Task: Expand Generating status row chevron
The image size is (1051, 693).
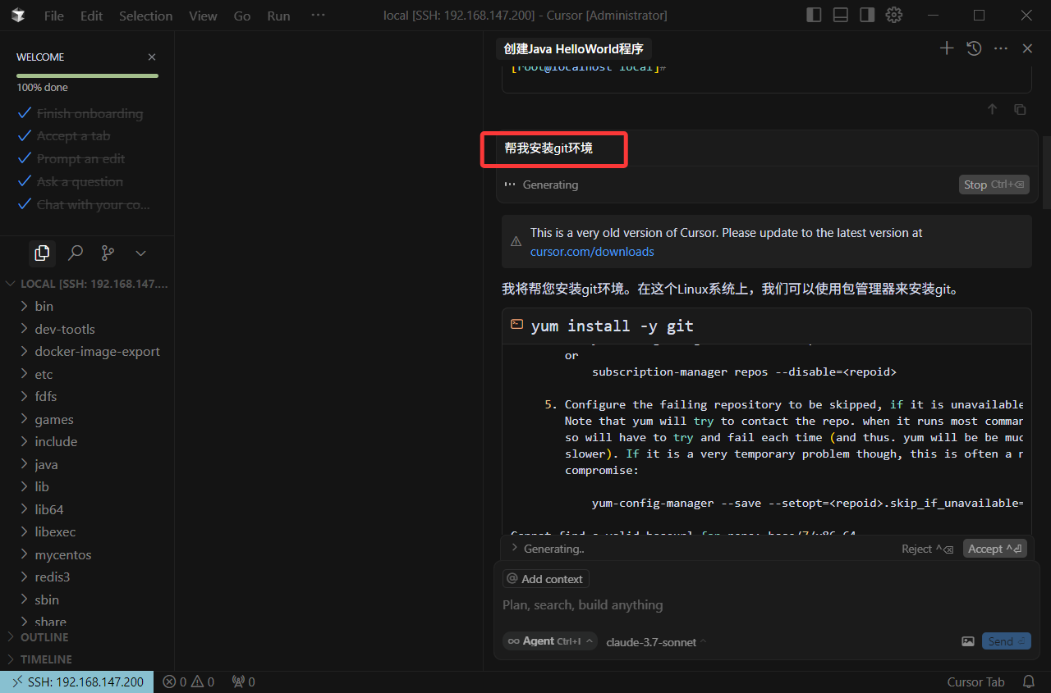Action: tap(515, 548)
